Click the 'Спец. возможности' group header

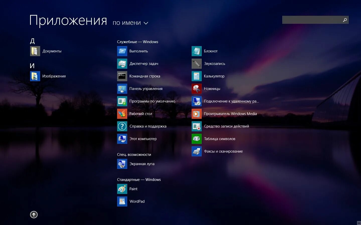pyautogui.click(x=134, y=155)
